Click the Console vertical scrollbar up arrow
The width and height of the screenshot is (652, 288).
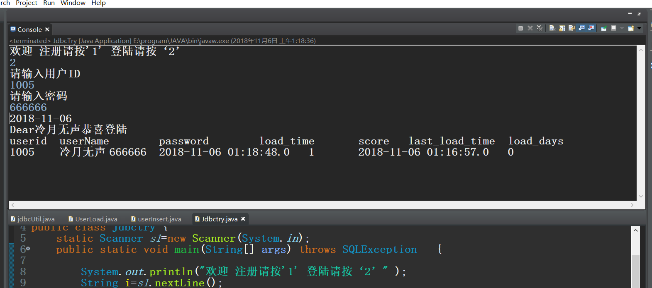click(641, 50)
